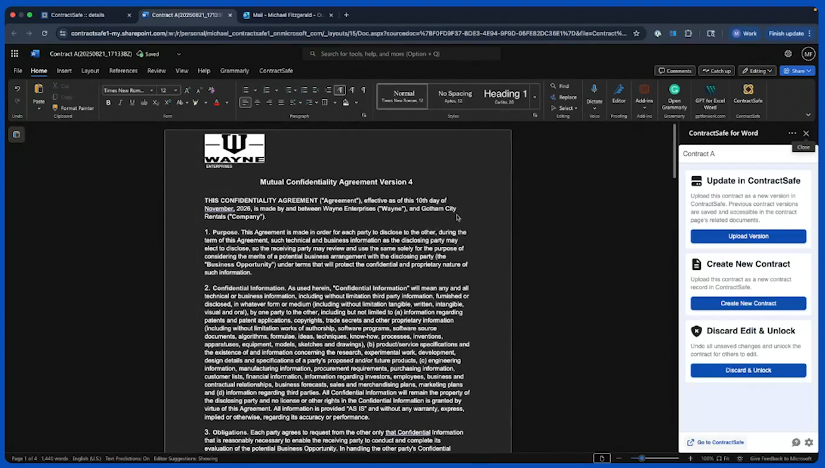Click the ContractSafe ribbon icon
This screenshot has width=825, height=468.
[x=748, y=90]
